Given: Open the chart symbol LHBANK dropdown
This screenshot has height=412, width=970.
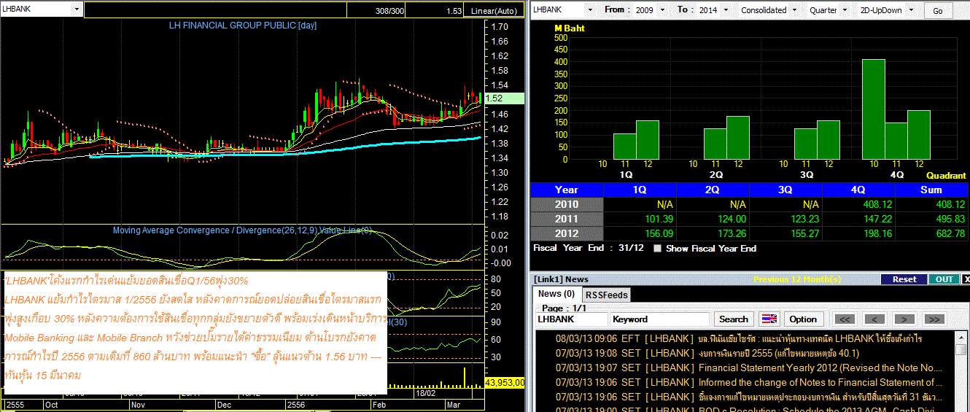Looking at the screenshot, I should coord(77,9).
